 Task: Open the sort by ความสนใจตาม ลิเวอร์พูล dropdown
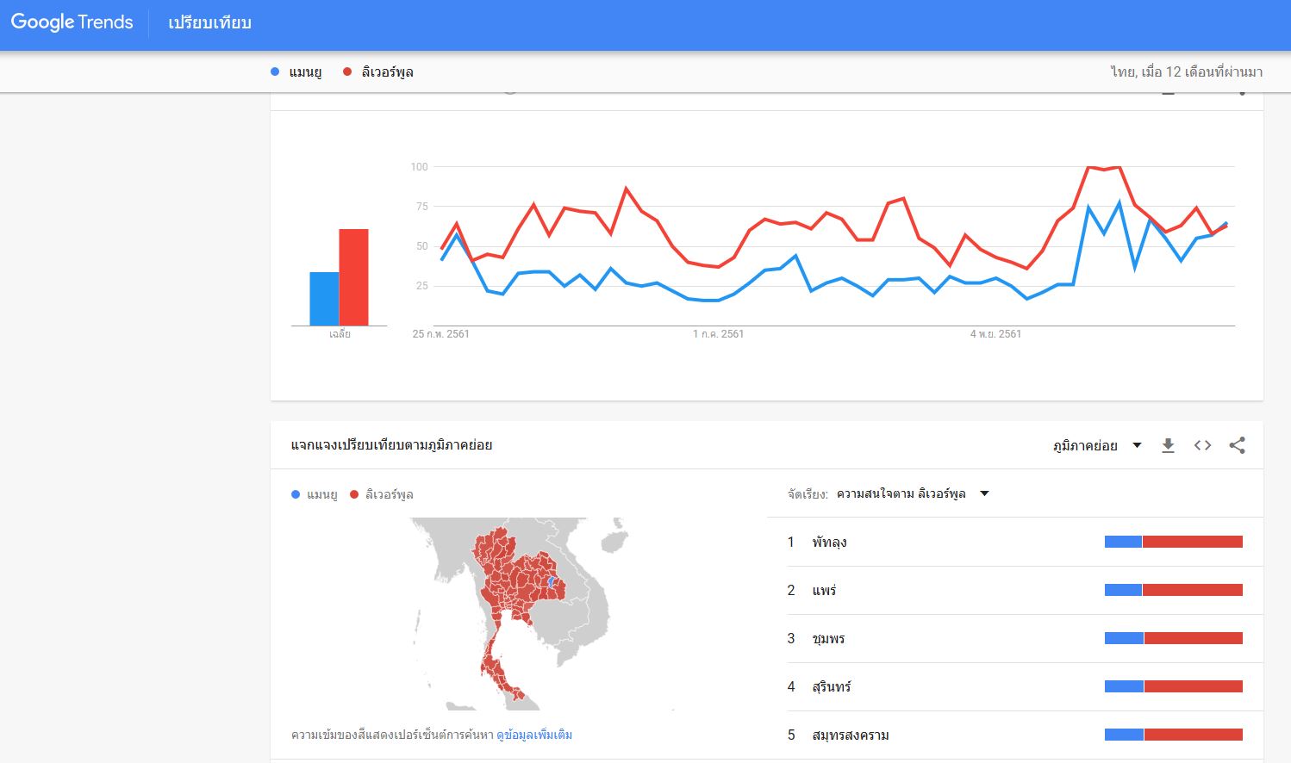pos(912,493)
